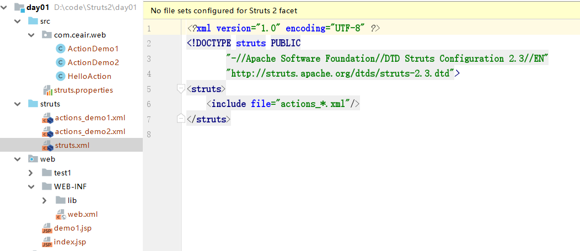Screen dimensions: 580x251
Task: Click the day01 module folder icon
Action: pyautogui.click(x=19, y=7)
